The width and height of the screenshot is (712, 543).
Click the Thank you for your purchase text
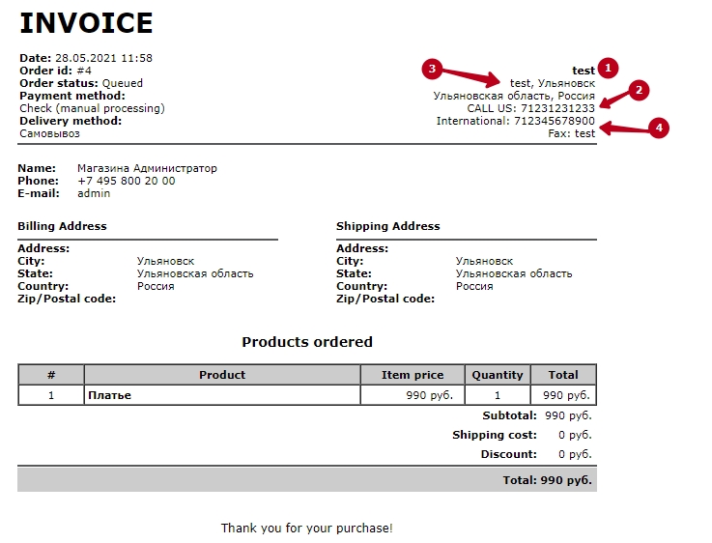306,529
